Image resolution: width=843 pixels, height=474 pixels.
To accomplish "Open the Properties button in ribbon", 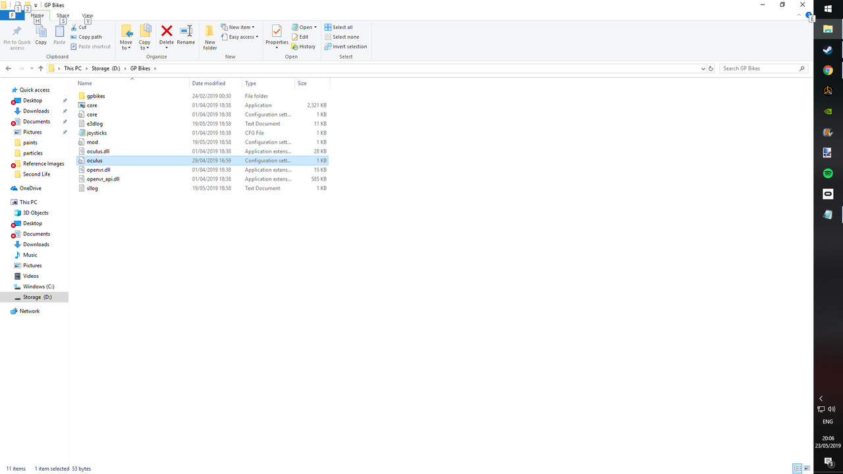I will tap(277, 36).
